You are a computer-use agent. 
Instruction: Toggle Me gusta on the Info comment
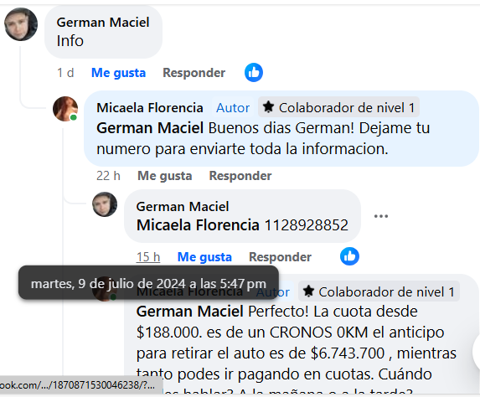tap(118, 73)
